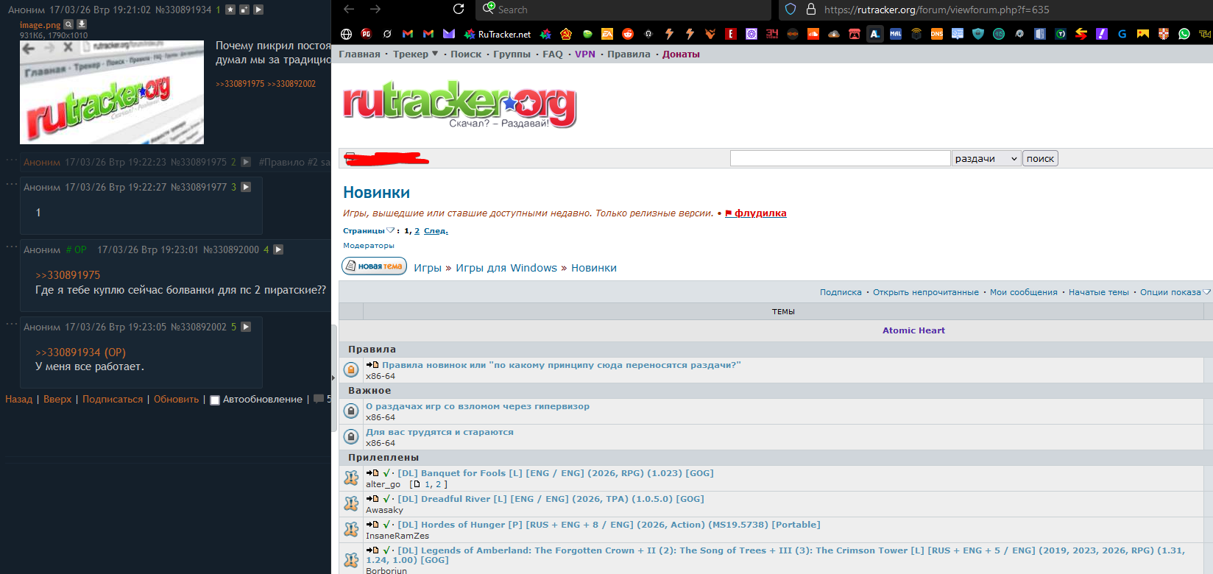The image size is (1213, 574).
Task: Expand the Страницы page selector arrow
Action: [x=390, y=230]
